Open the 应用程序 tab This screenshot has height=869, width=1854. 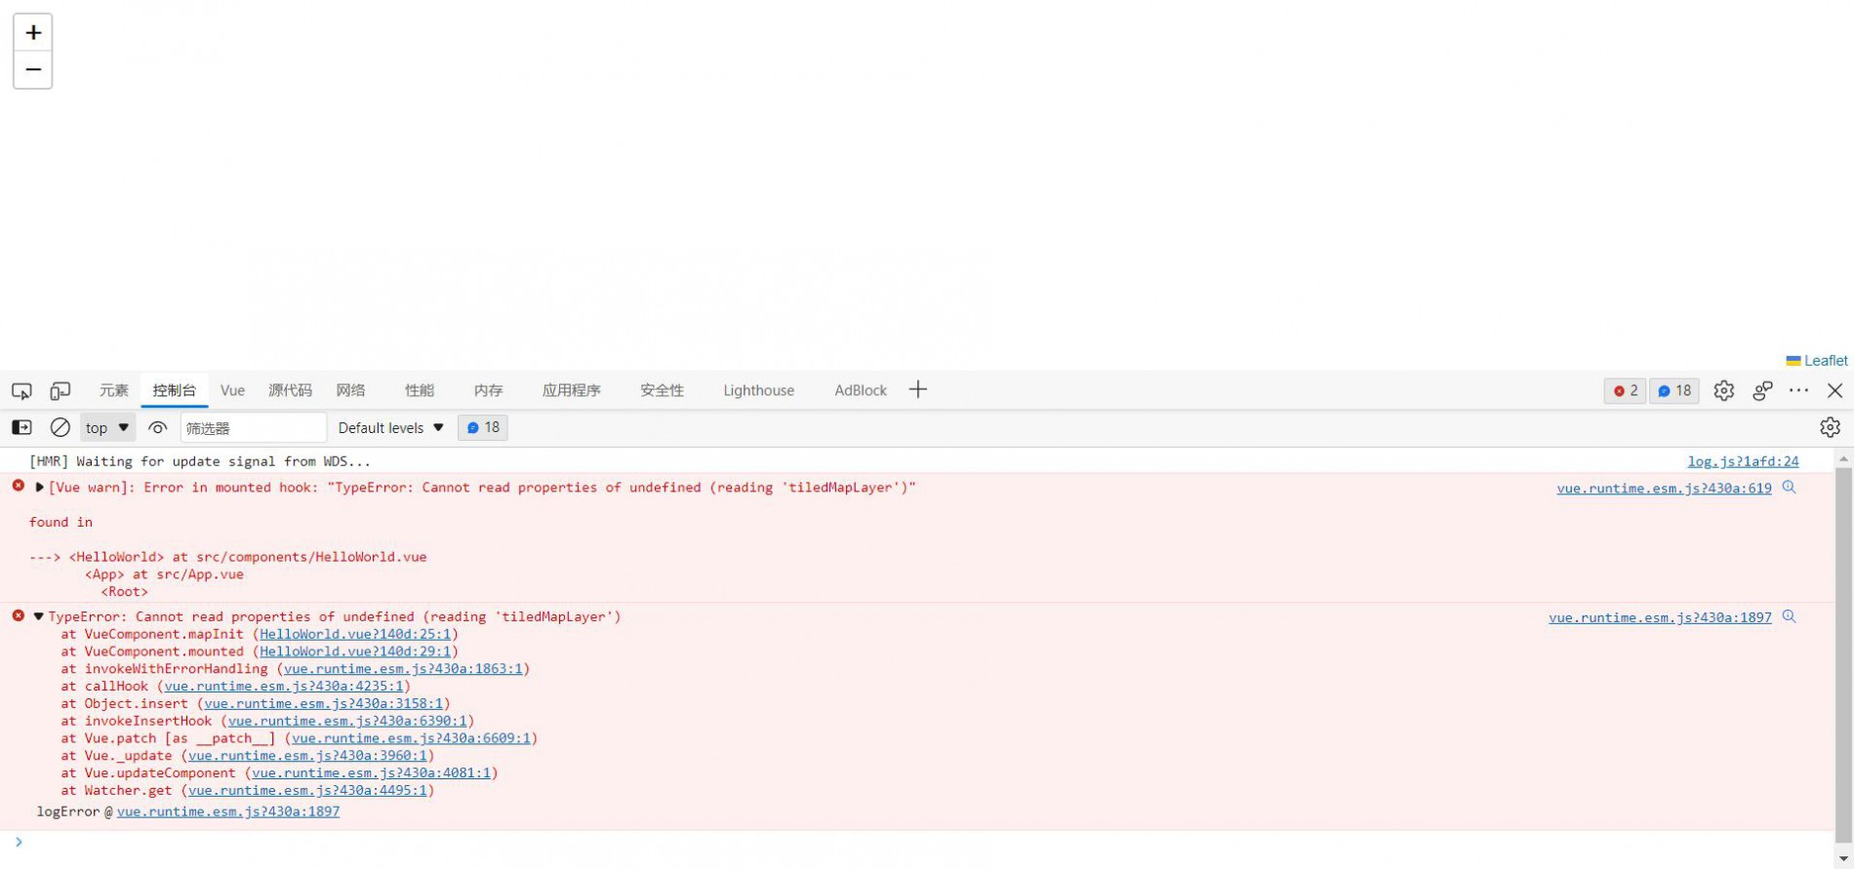(x=571, y=390)
